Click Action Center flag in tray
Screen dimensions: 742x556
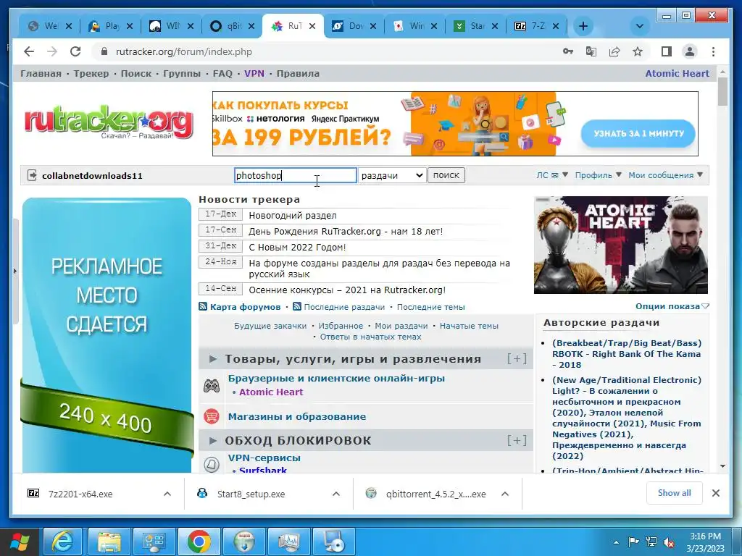(x=633, y=542)
